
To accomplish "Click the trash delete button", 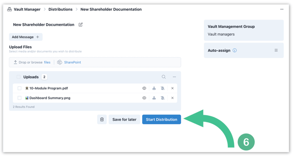I will [102, 119].
